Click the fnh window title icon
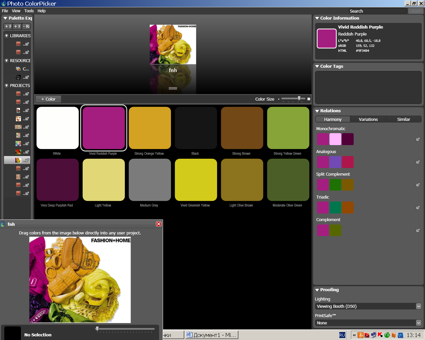The width and height of the screenshot is (425, 340). [x=3, y=224]
